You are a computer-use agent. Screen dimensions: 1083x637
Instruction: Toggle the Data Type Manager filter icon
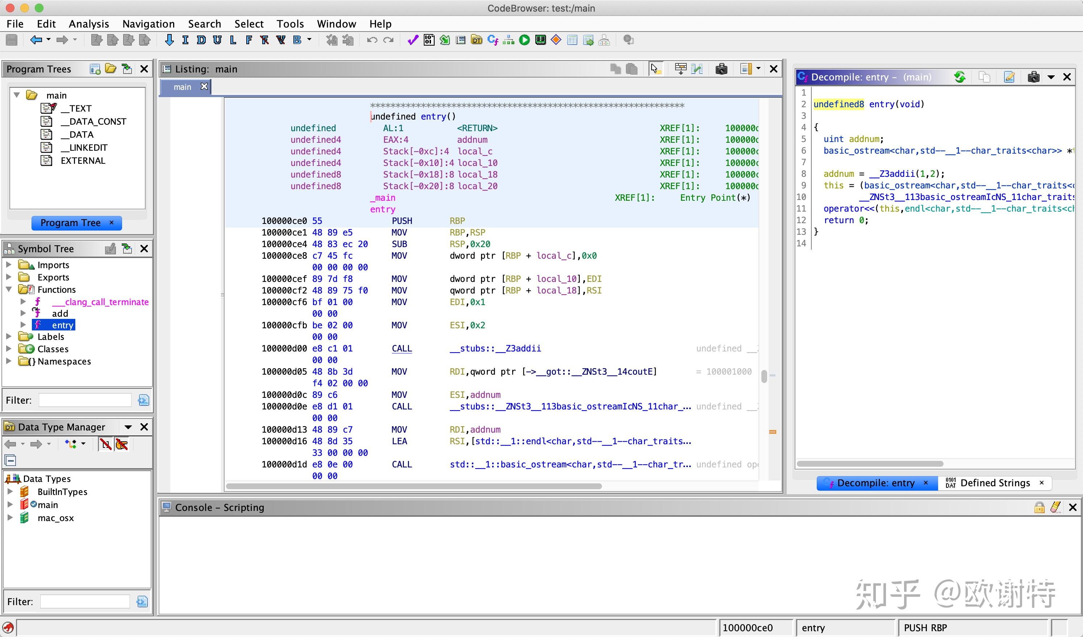pos(142,601)
